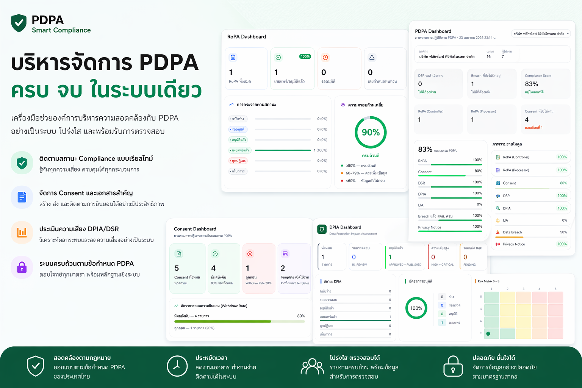This screenshot has width=582, height=388.
Task: Click the Privacy Notice module icon
Action: [x=498, y=244]
